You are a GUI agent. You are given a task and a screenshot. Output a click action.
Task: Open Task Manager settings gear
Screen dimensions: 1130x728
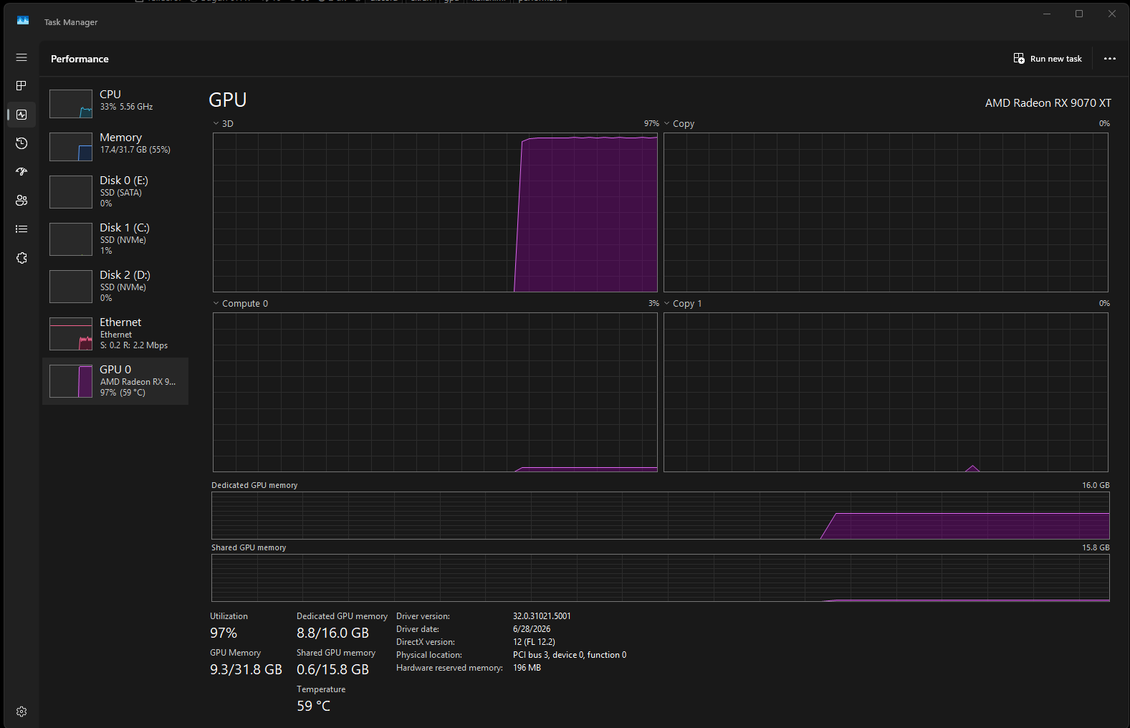click(21, 712)
